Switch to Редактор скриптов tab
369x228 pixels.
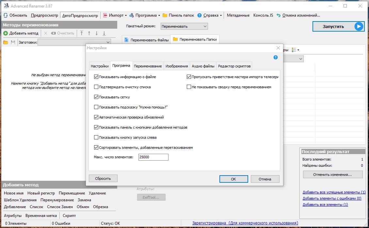coord(234,66)
